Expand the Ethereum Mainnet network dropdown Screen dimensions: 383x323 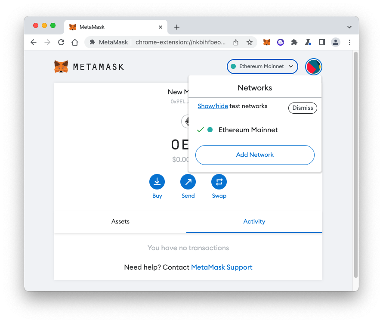point(263,66)
